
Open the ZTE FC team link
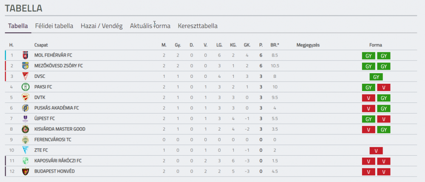tap(41, 150)
